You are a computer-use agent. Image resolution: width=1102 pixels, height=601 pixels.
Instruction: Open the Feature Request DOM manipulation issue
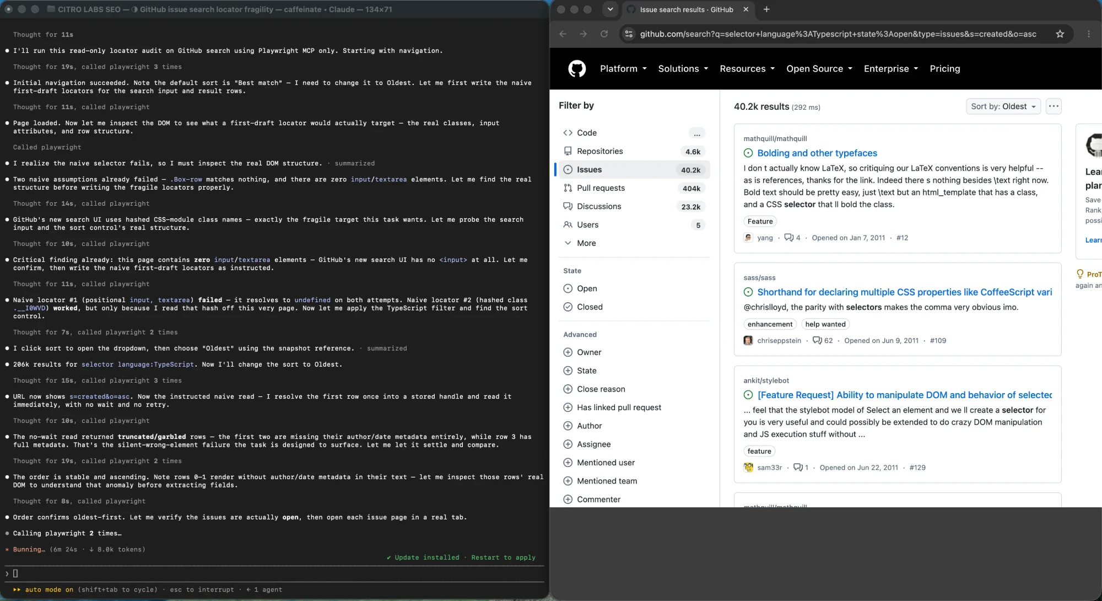(905, 395)
